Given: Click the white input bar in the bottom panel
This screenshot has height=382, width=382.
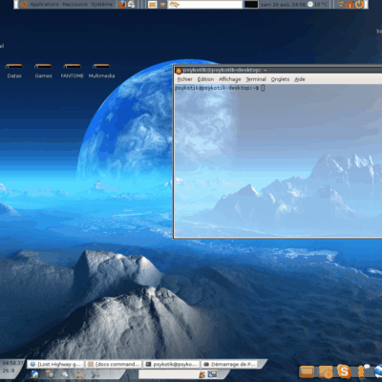Looking at the screenshot, I should pyautogui.click(x=168, y=374).
